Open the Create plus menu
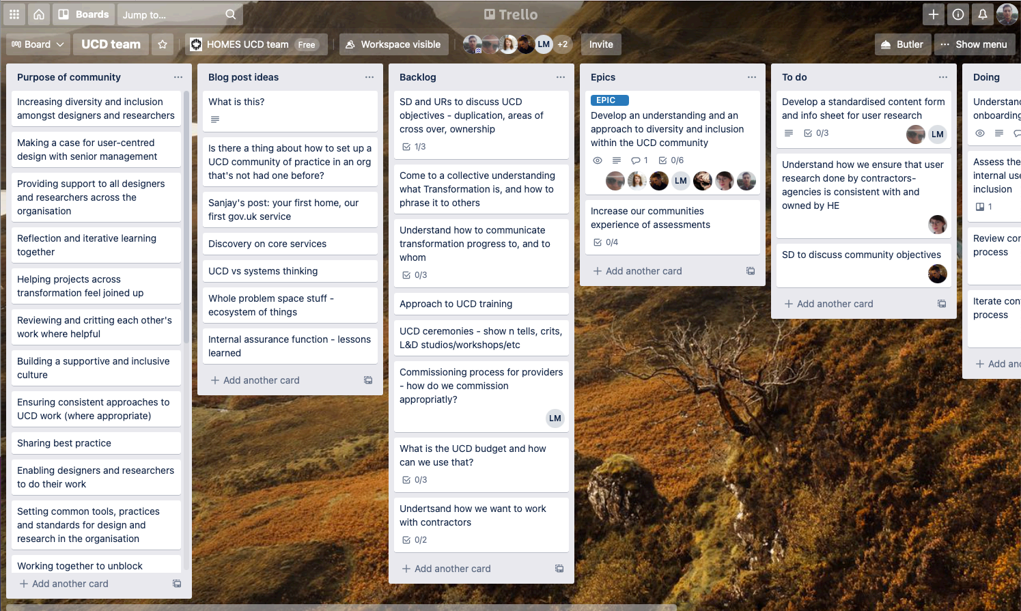This screenshot has width=1021, height=611. click(934, 14)
